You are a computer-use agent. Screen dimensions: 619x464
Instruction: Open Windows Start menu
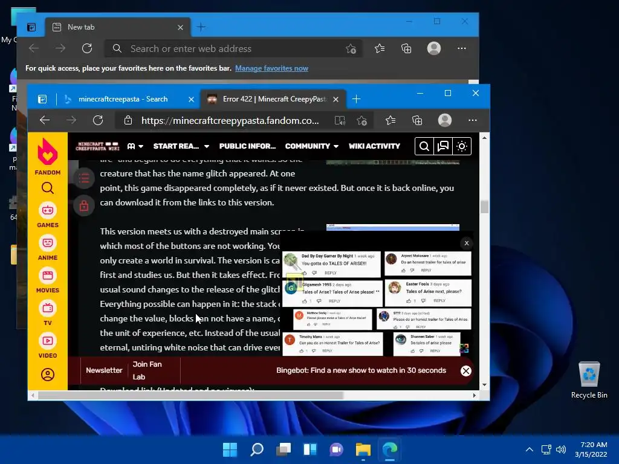coord(230,449)
